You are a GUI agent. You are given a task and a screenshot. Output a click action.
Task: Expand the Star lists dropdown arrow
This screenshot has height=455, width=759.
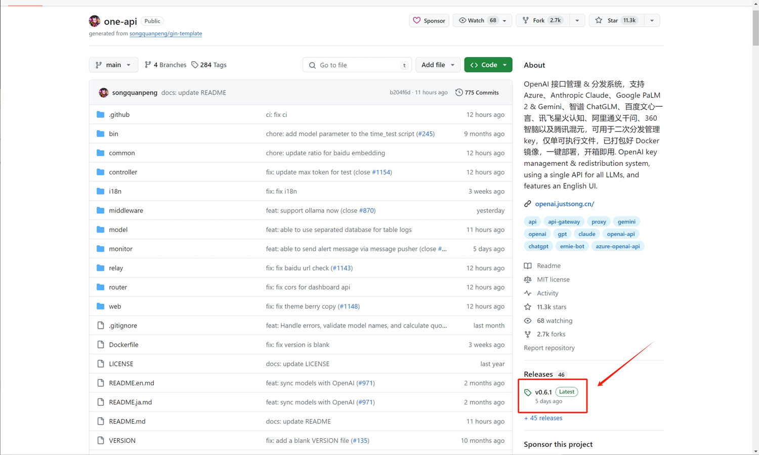point(652,21)
